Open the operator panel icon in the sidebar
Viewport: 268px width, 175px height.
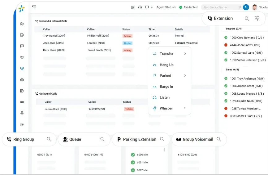tap(22, 68)
